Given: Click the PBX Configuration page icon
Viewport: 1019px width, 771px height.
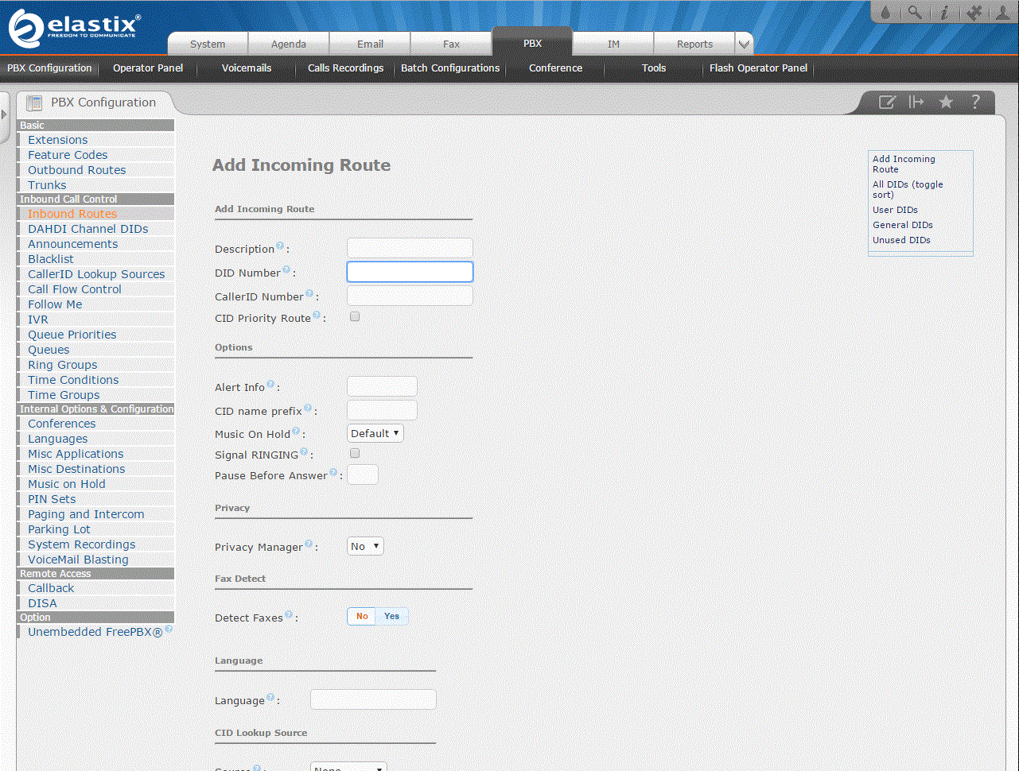Looking at the screenshot, I should (x=34, y=103).
